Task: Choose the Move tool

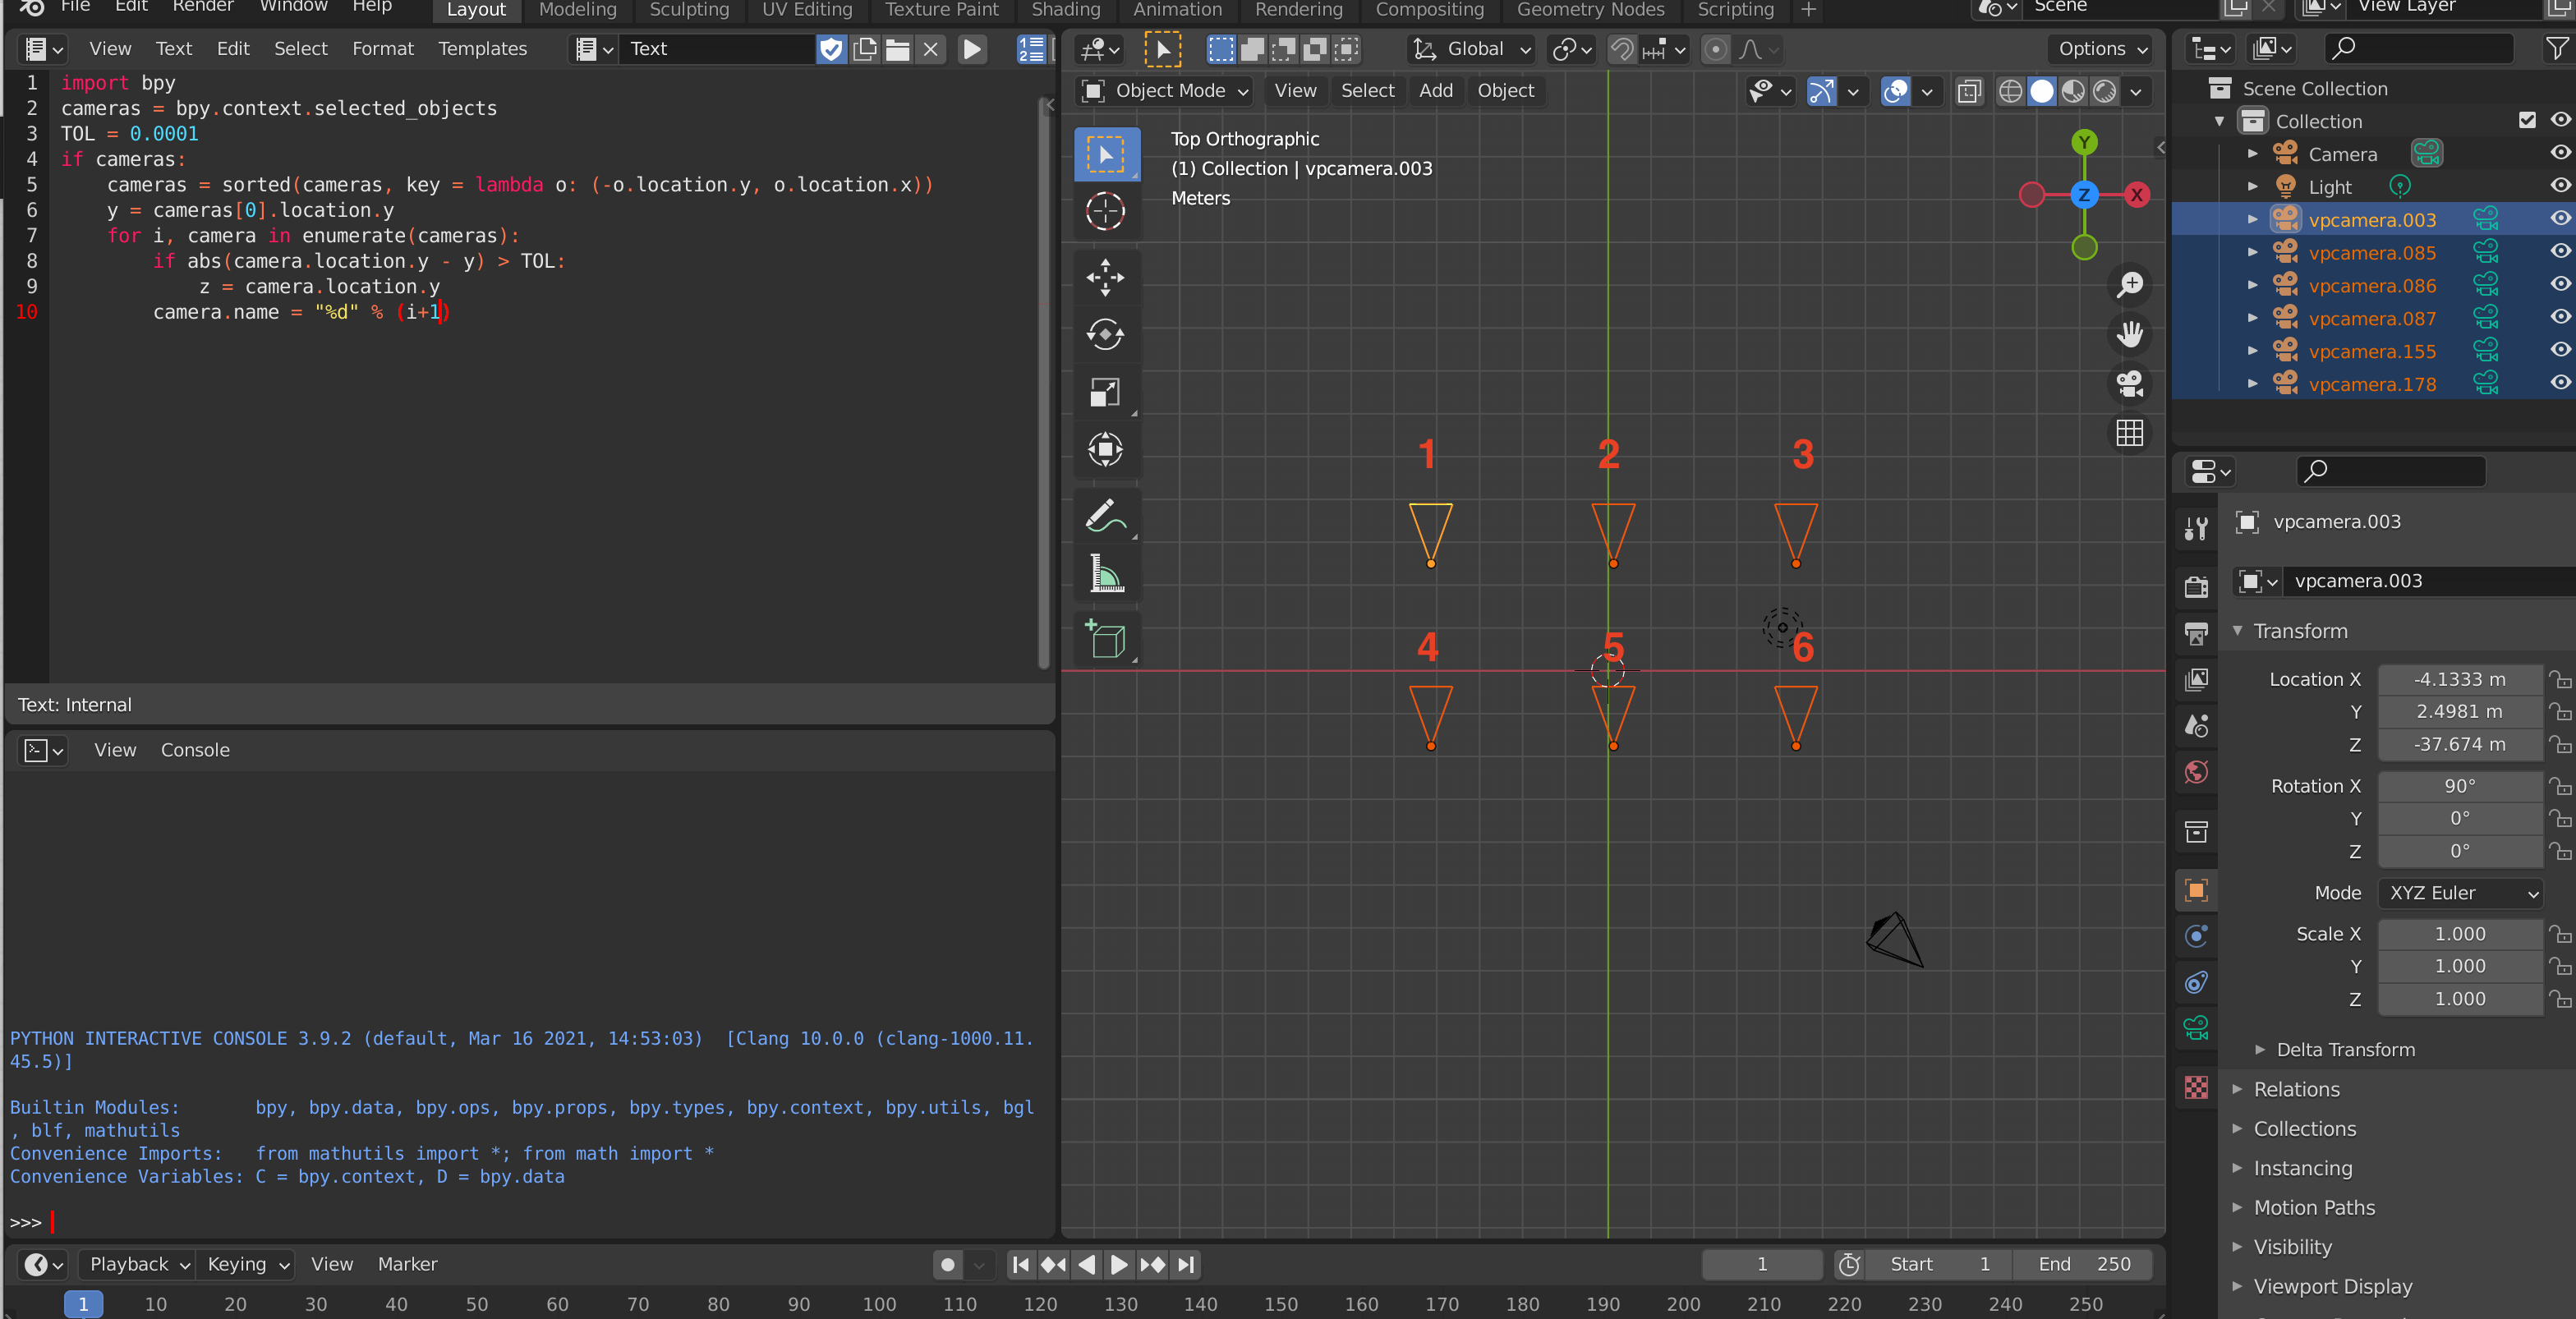Action: click(1105, 278)
